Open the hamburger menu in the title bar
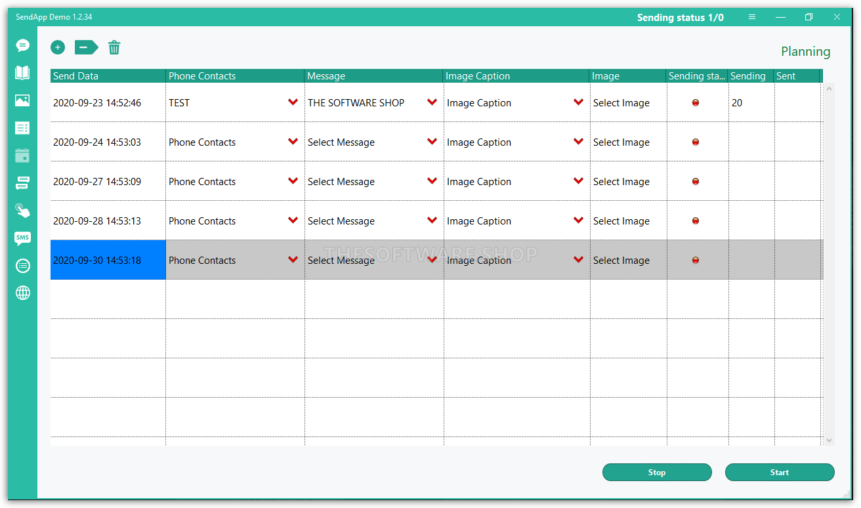This screenshot has height=508, width=861. coord(752,17)
